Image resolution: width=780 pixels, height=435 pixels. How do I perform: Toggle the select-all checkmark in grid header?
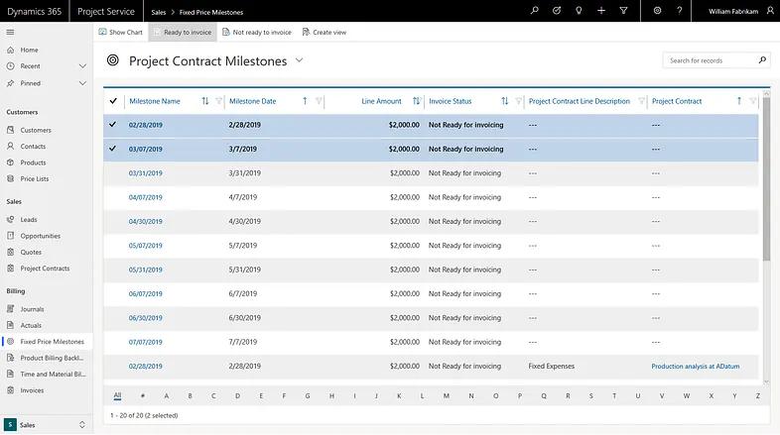click(112, 101)
